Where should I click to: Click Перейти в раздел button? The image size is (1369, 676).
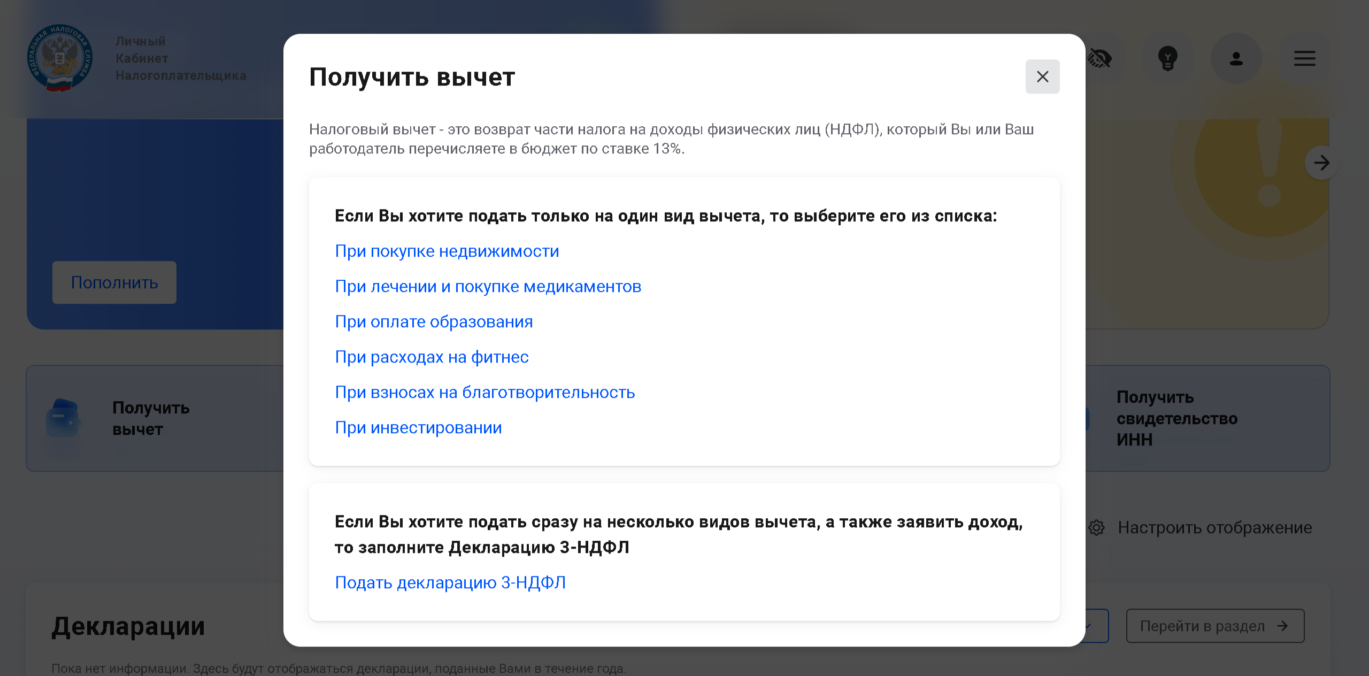1214,626
